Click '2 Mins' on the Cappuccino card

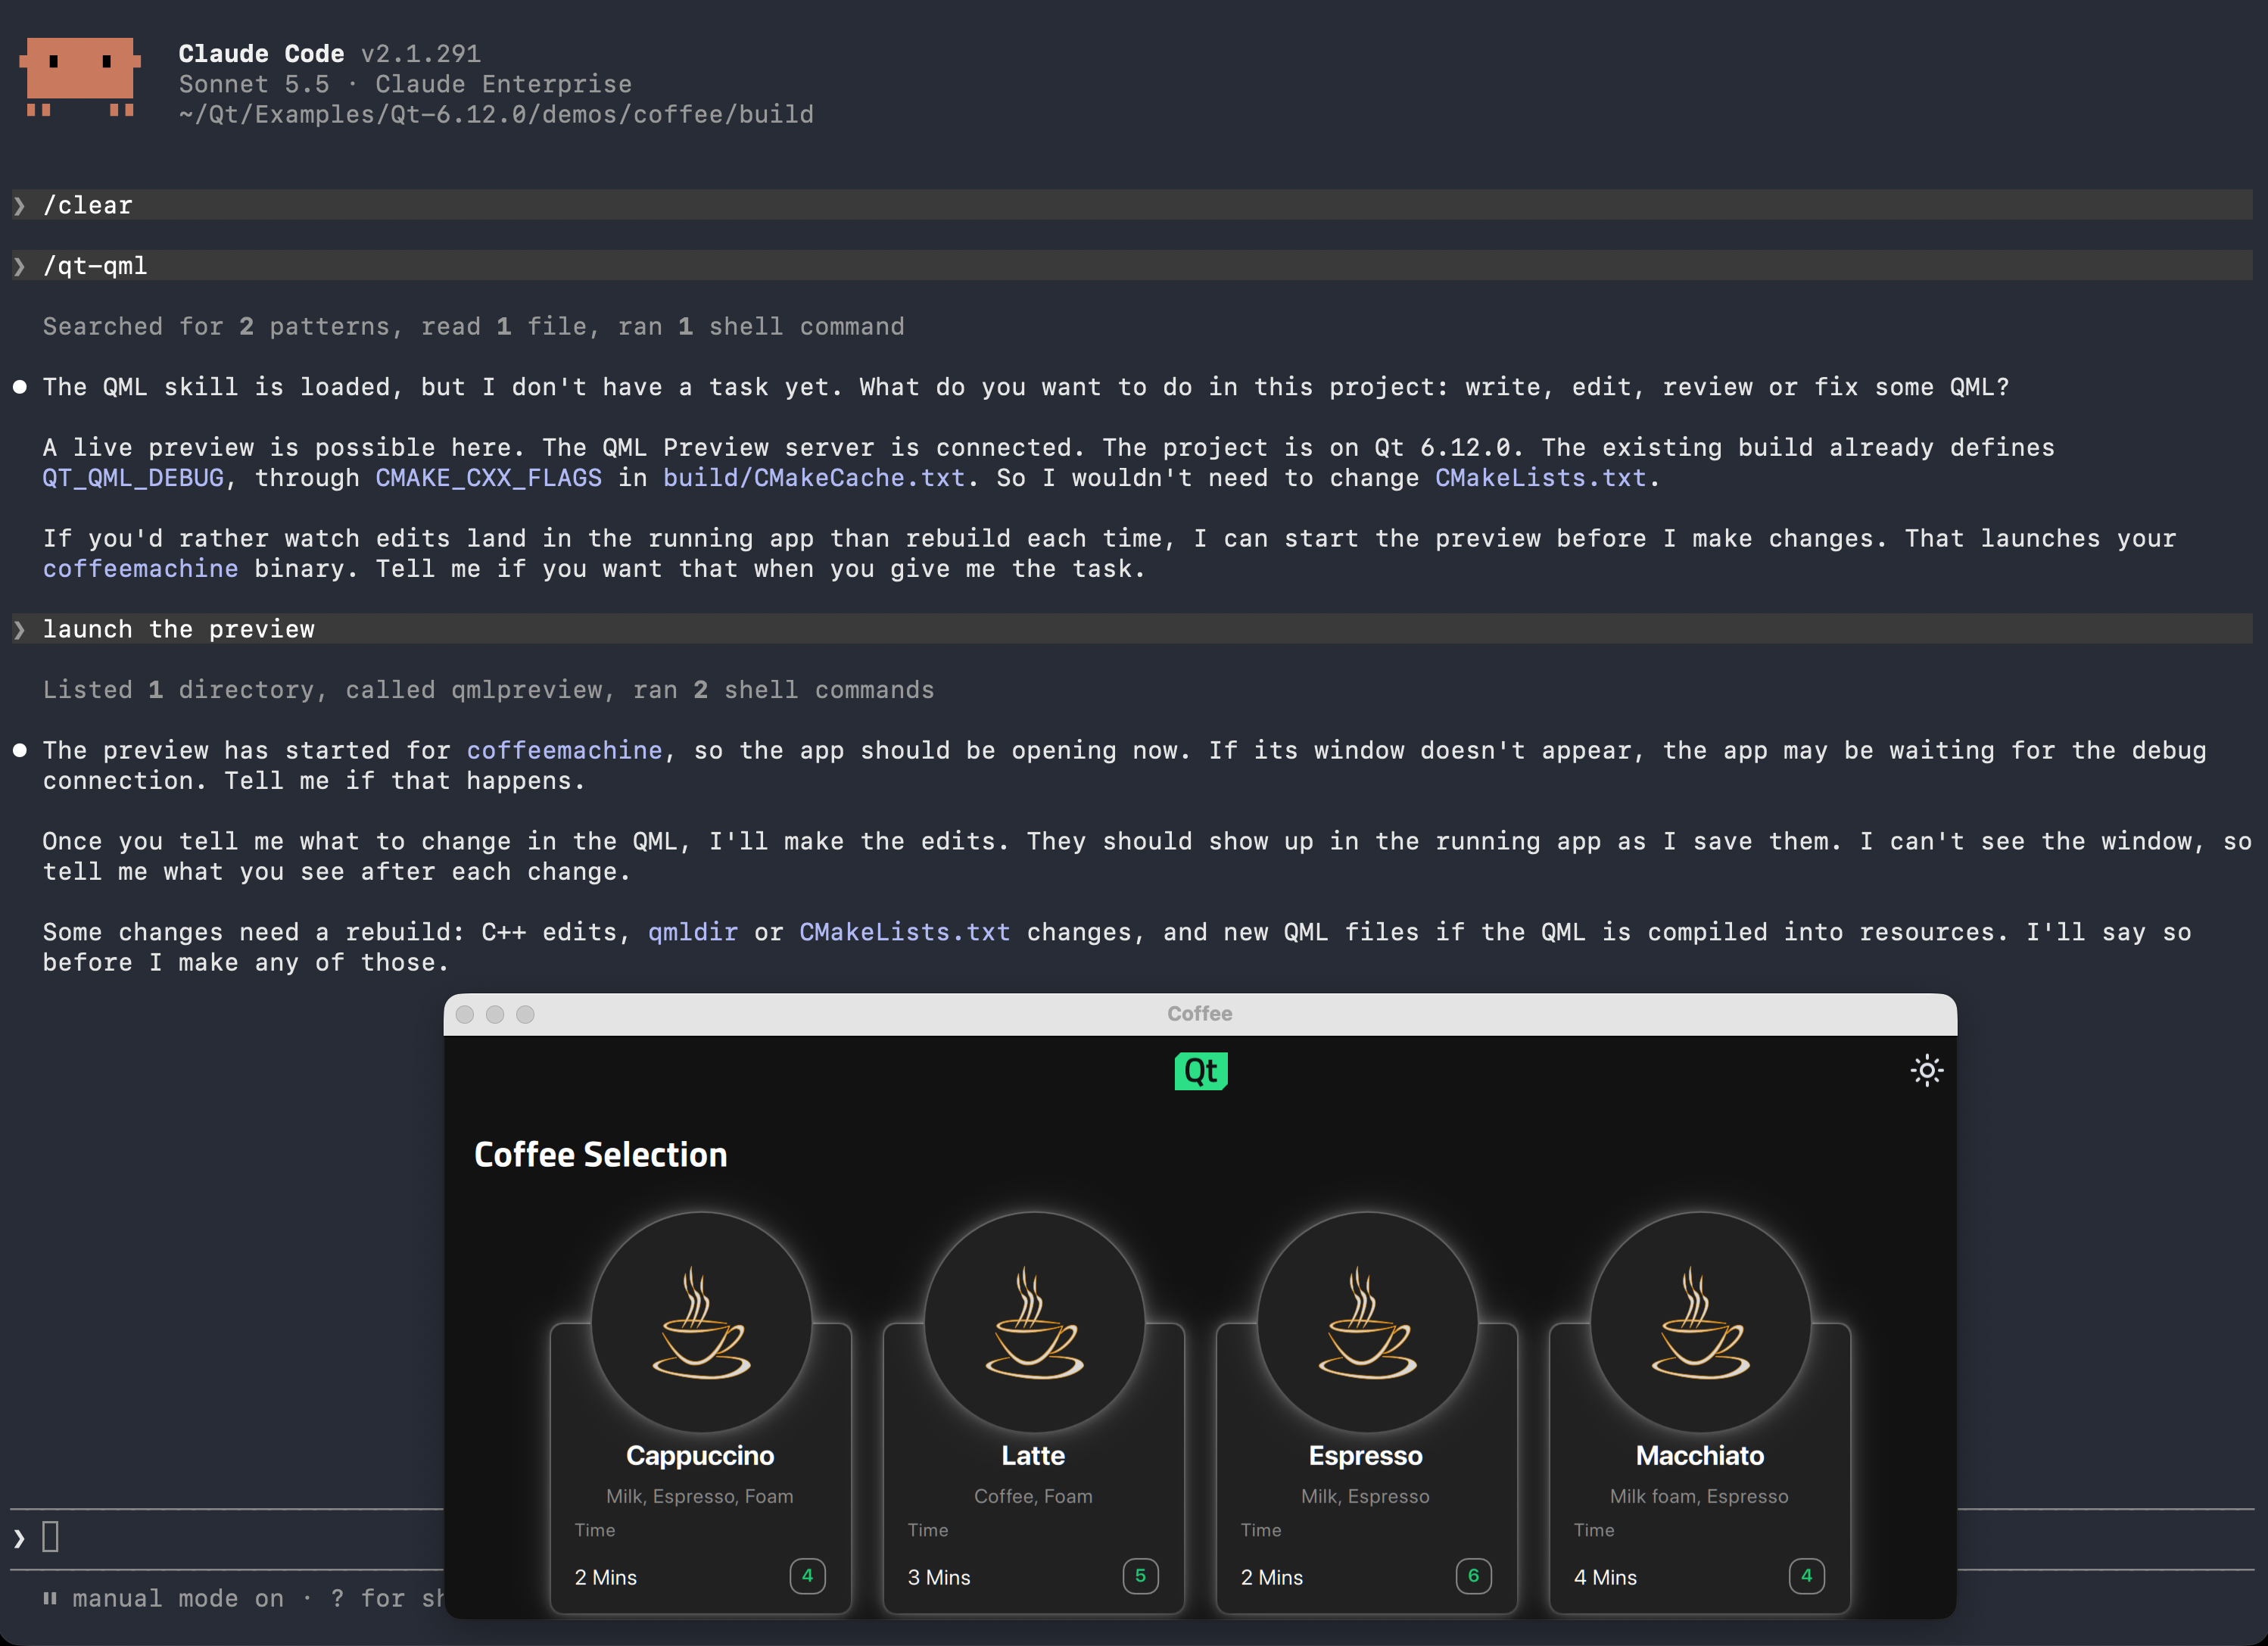coord(605,1577)
